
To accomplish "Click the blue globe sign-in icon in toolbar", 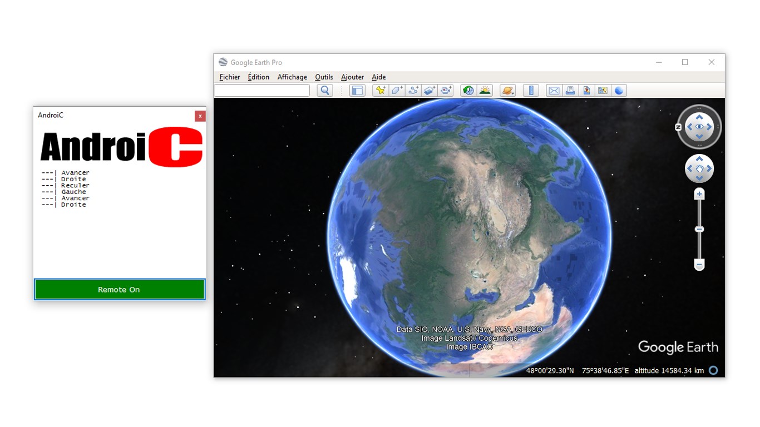I will 619,90.
